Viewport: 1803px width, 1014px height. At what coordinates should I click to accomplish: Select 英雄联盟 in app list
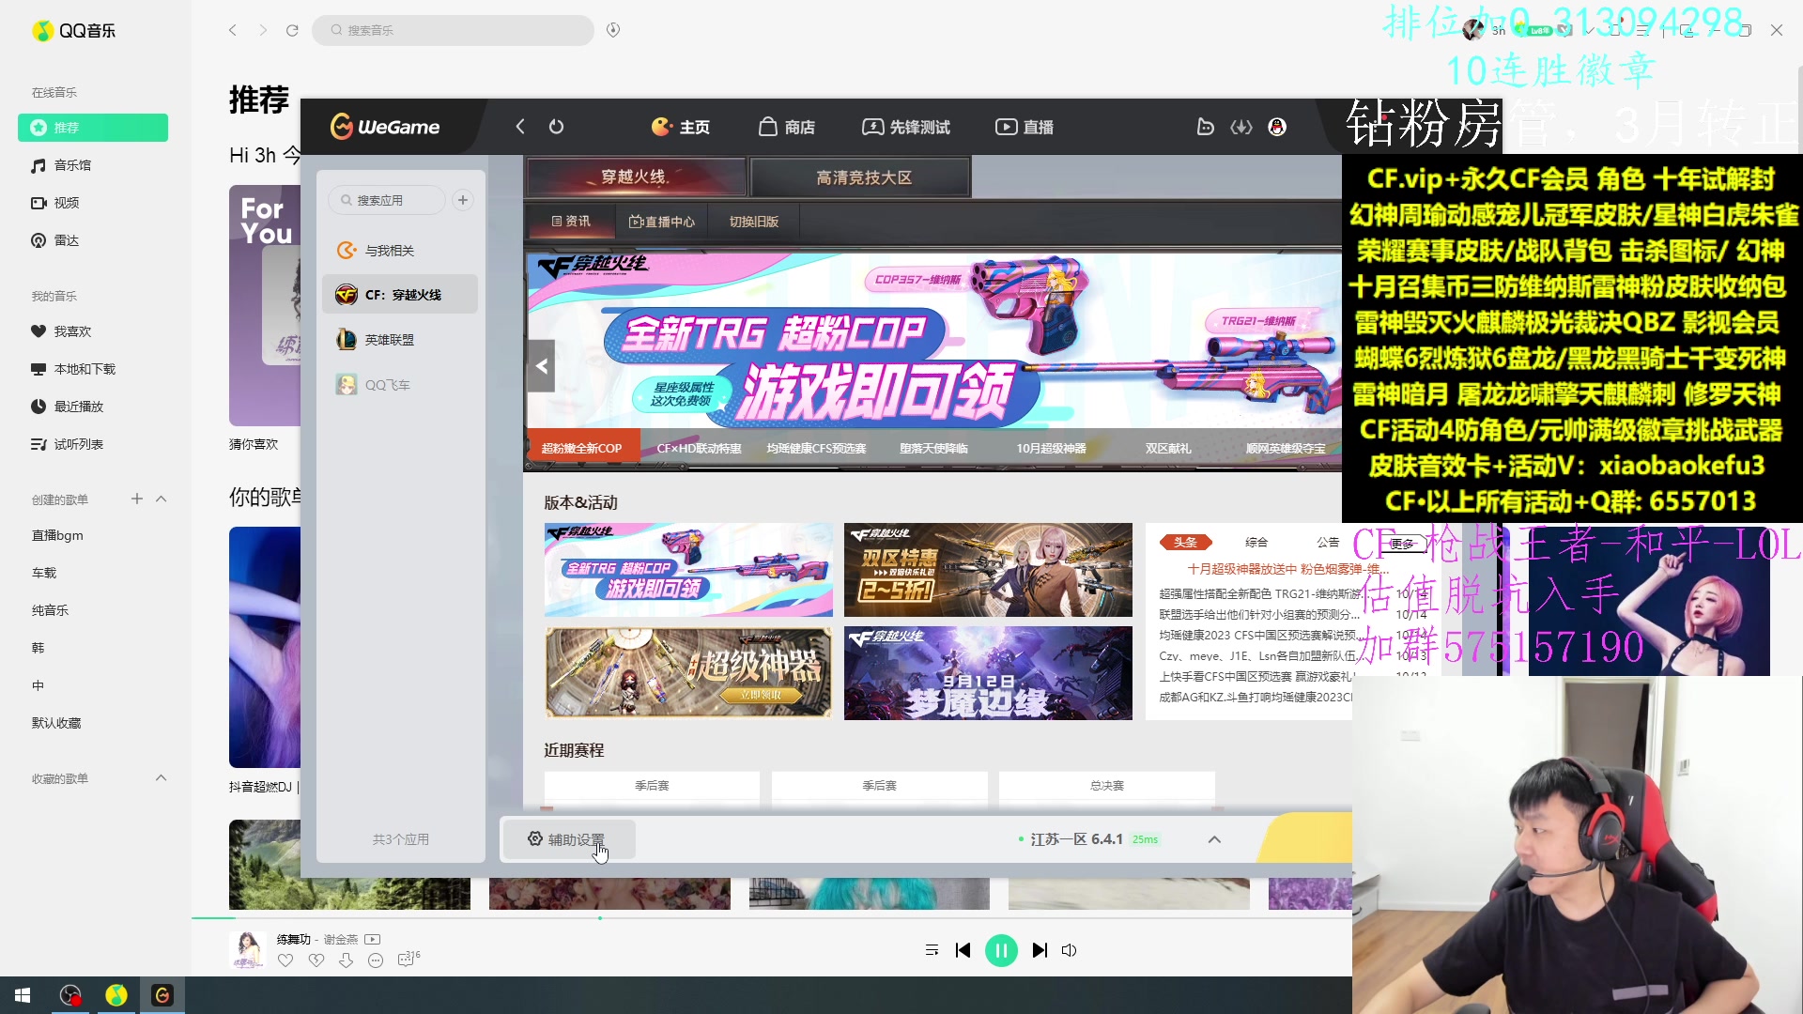tap(399, 340)
